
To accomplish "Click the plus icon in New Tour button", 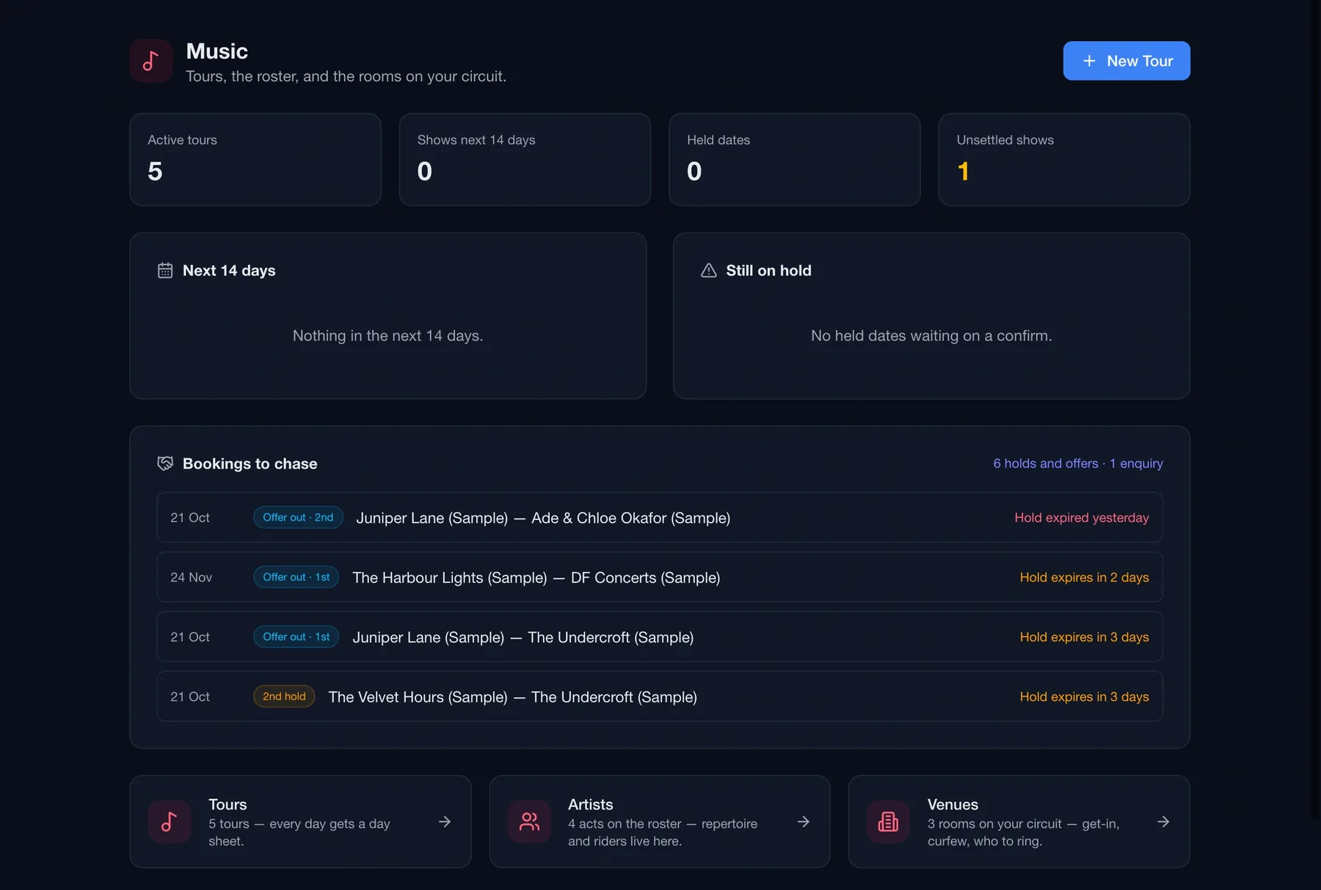I will point(1089,61).
